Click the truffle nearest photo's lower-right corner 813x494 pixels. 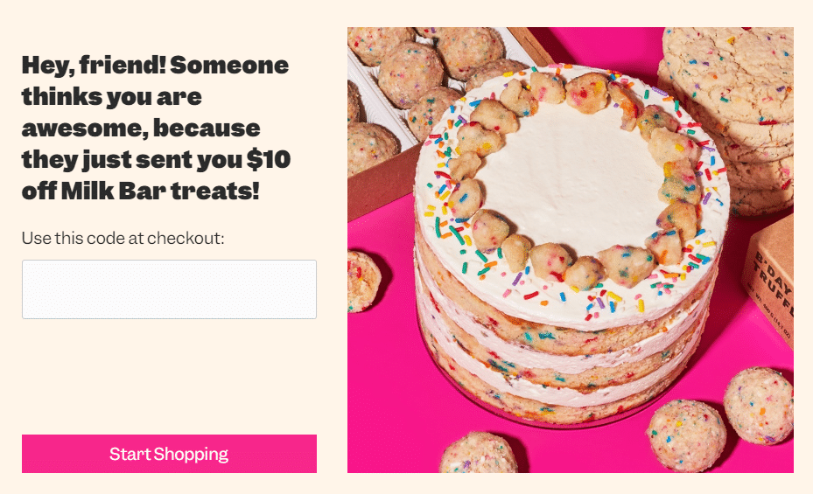point(759,406)
